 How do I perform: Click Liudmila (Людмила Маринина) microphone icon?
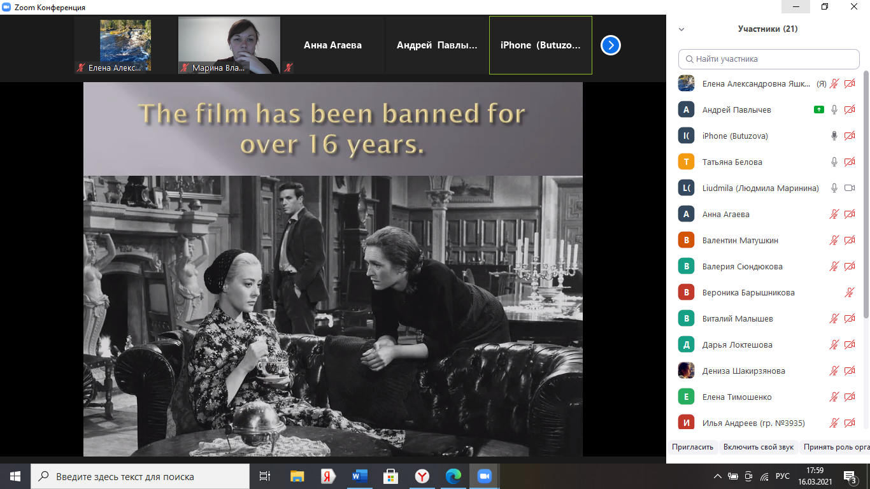(834, 188)
